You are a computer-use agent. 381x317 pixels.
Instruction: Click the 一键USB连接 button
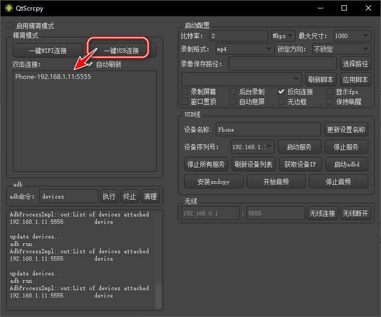click(x=122, y=51)
